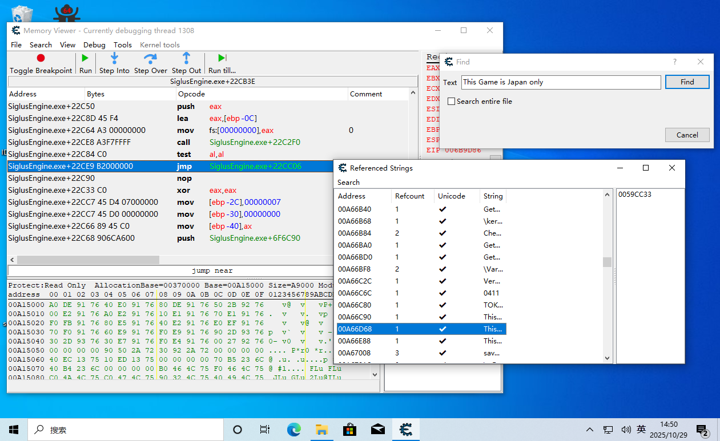Click the Toggle Breakpoint red circle icon
This screenshot has height=441, width=720.
click(x=41, y=58)
